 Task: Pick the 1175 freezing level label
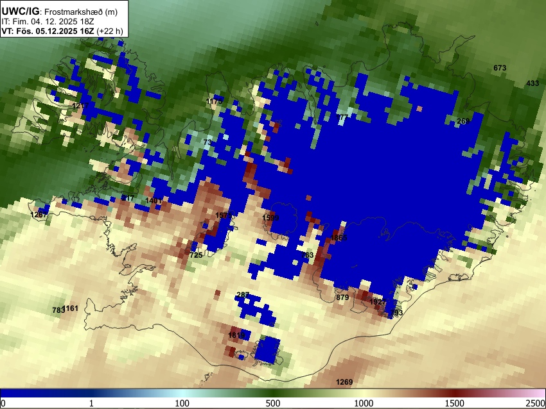pyautogui.click(x=214, y=101)
